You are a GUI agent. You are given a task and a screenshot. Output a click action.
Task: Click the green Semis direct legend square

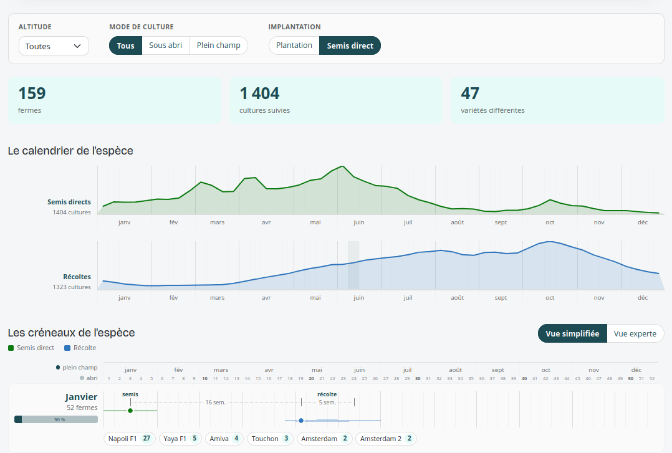click(x=11, y=348)
